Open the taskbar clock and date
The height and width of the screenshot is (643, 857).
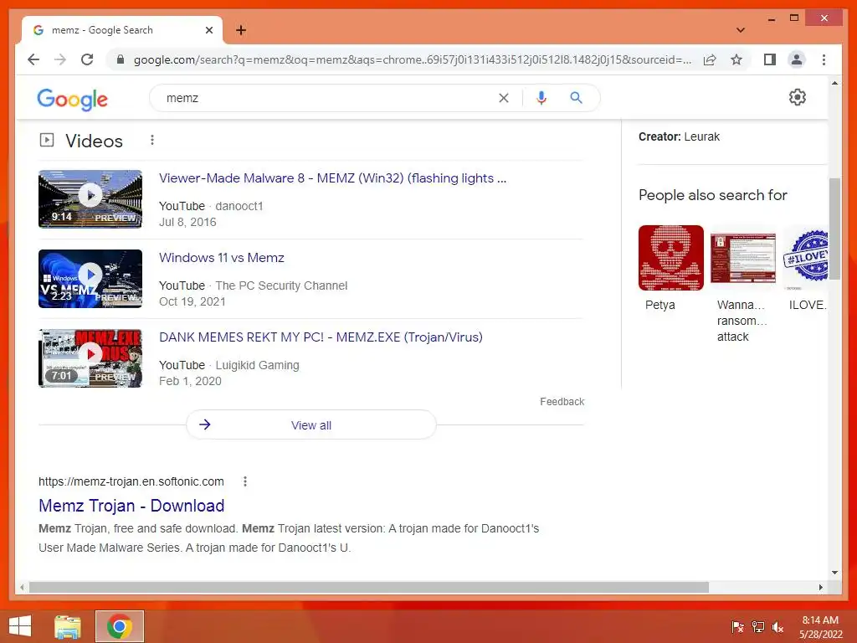click(x=820, y=627)
